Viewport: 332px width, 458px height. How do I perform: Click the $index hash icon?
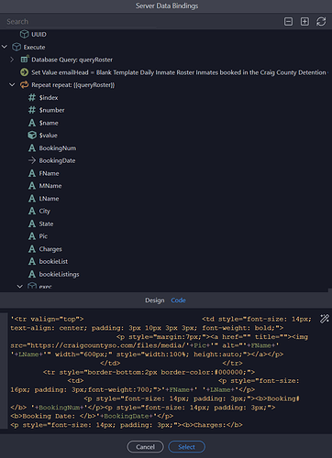point(32,97)
